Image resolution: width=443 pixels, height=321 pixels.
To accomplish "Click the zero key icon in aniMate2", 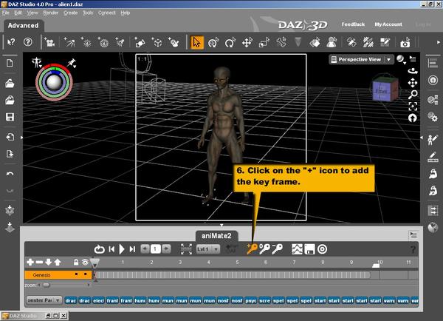I will coord(265,249).
